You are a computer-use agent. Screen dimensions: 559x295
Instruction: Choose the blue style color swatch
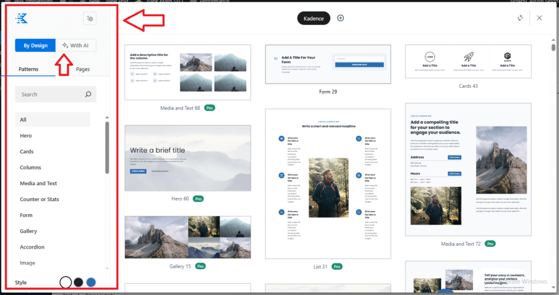point(91,282)
